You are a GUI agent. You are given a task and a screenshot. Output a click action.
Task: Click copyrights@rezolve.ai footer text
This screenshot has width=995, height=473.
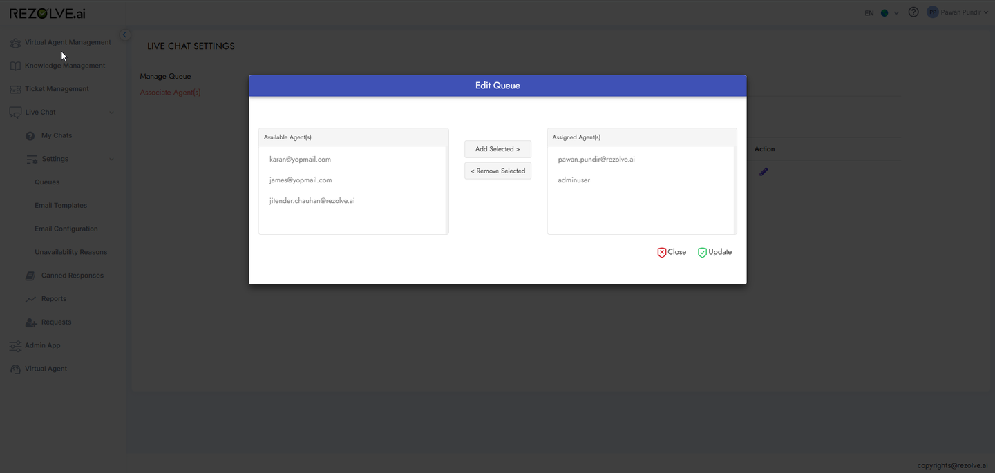(952, 466)
